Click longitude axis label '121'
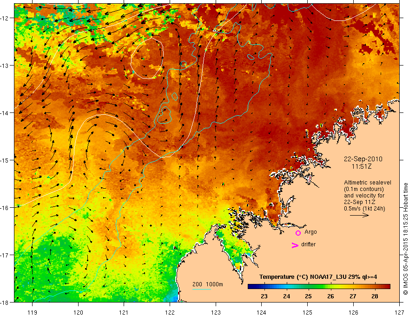The image size is (409, 316). (x=124, y=312)
